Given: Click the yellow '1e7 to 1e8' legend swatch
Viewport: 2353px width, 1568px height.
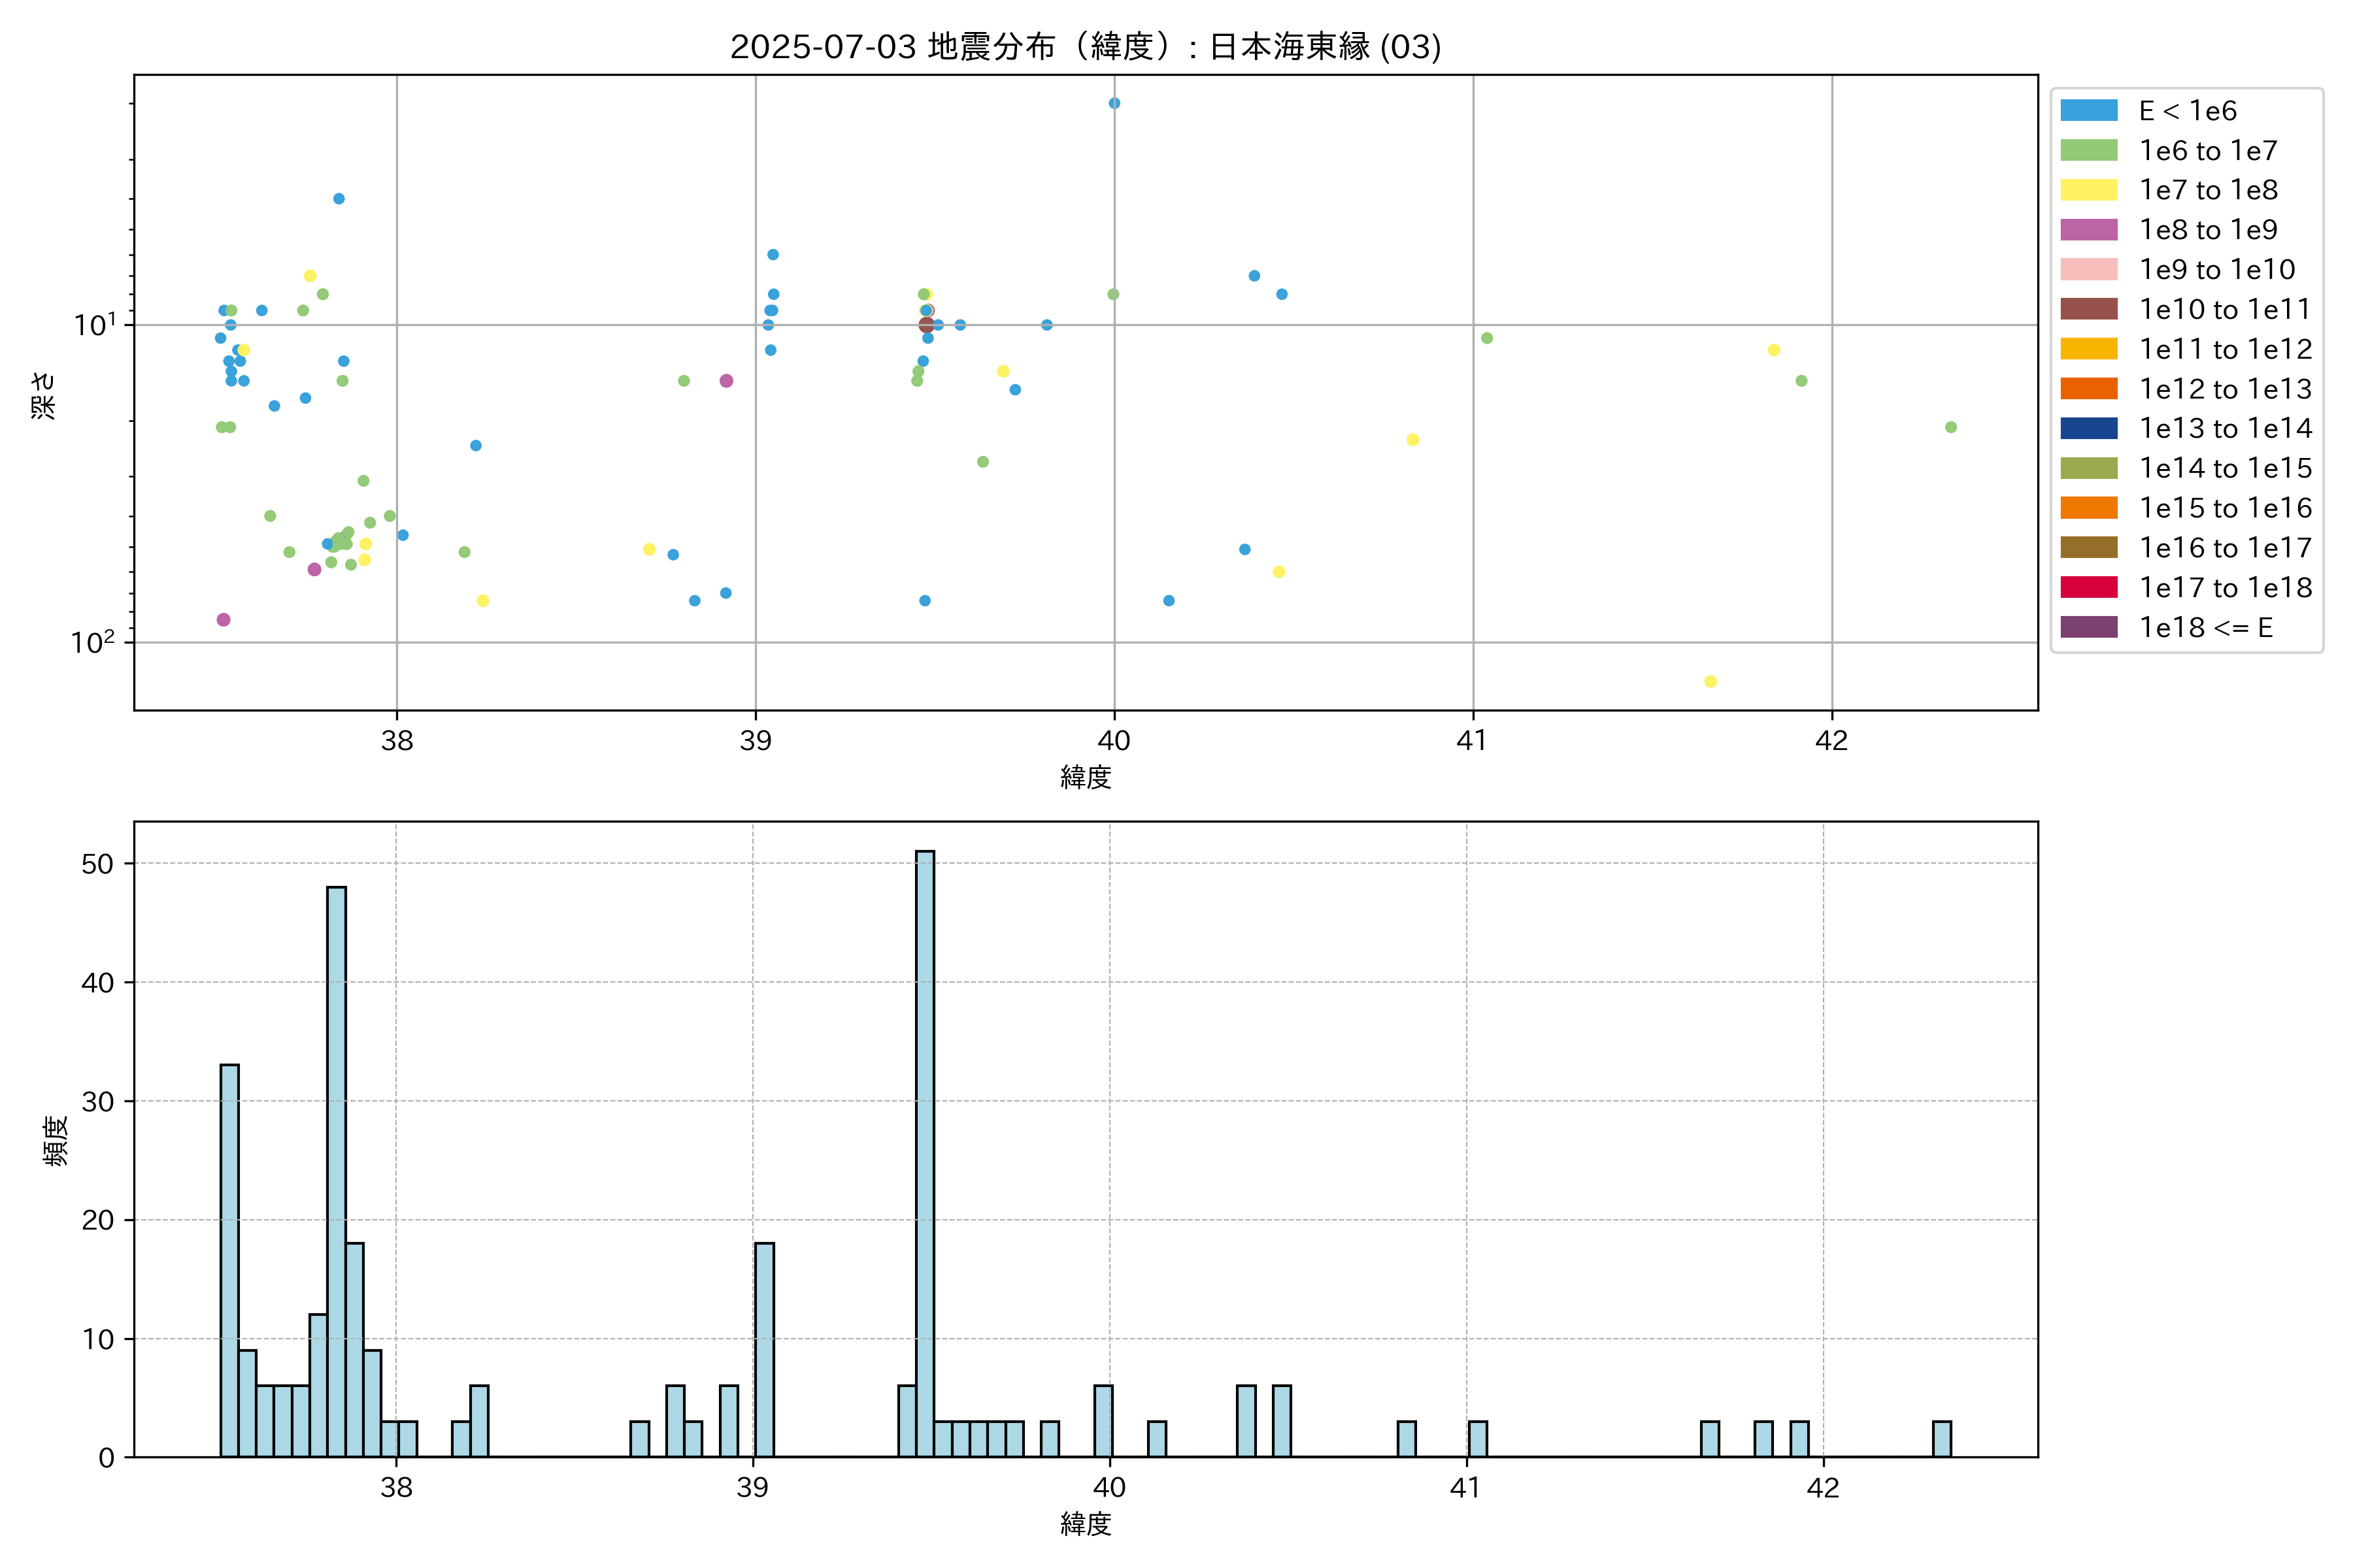Looking at the screenshot, I should tap(2088, 190).
